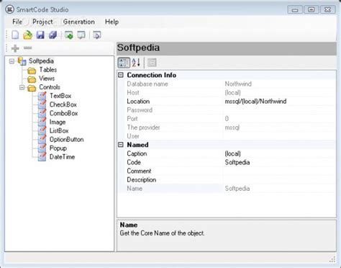Image resolution: width=341 pixels, height=268 pixels.
Task: Click the SmartCode Studio application icon
Action: 10,9
